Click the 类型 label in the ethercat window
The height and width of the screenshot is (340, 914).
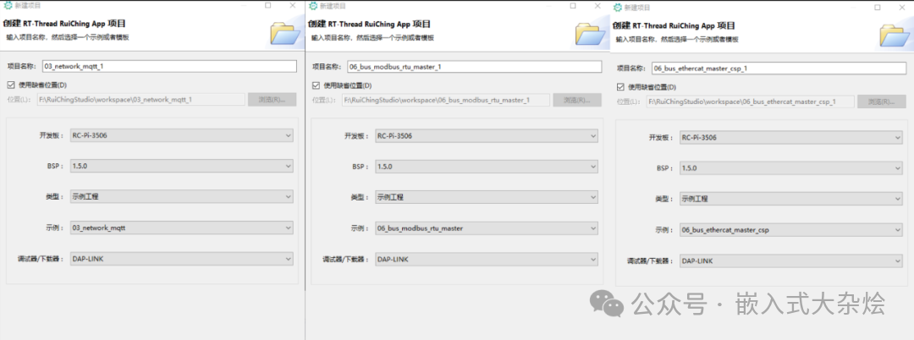coord(666,199)
